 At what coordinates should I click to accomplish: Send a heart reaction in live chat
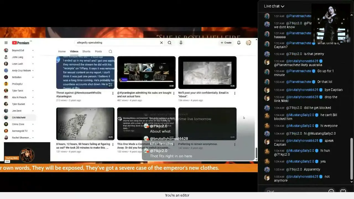(343, 191)
